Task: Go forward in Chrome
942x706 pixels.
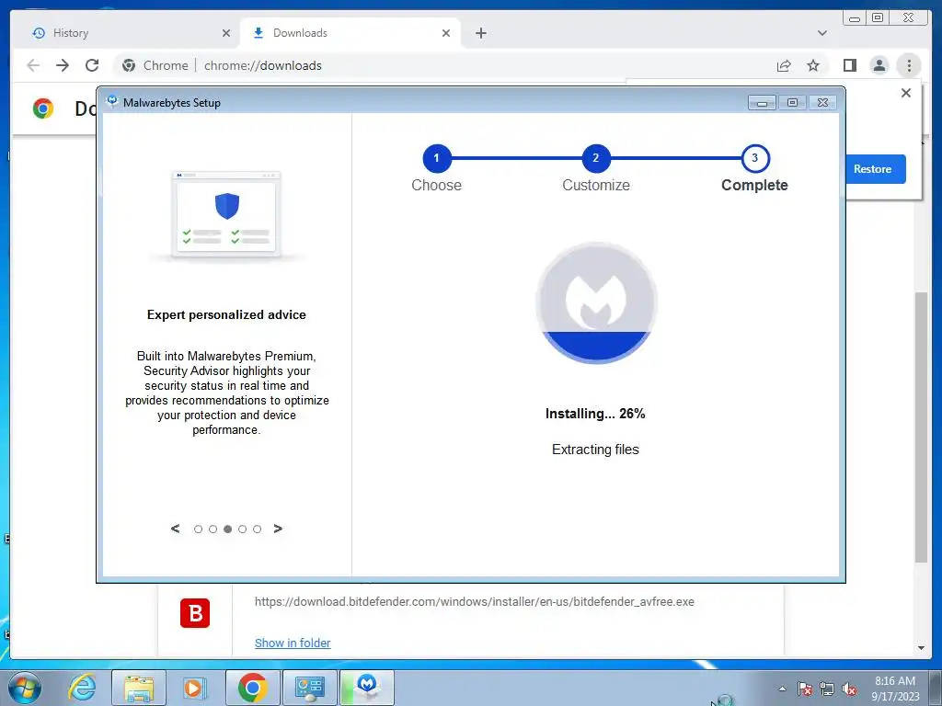Action: coord(63,65)
